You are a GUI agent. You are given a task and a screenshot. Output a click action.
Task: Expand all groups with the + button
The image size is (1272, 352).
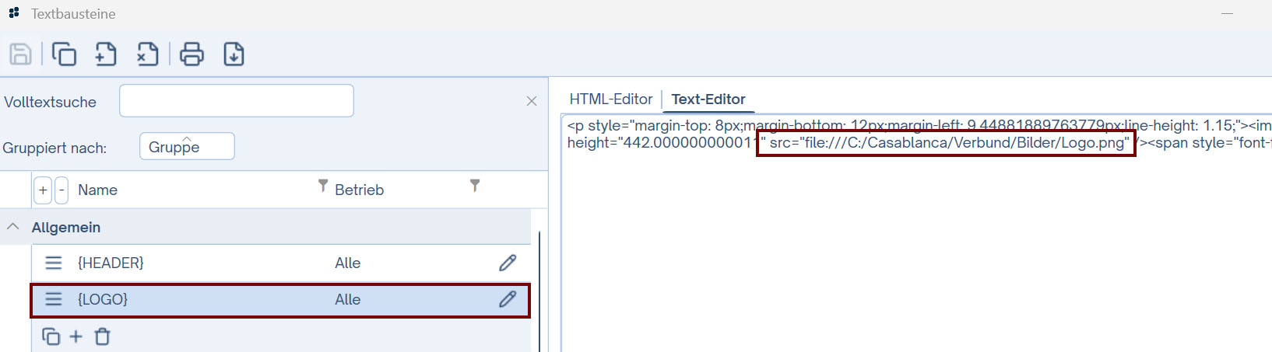pos(43,190)
